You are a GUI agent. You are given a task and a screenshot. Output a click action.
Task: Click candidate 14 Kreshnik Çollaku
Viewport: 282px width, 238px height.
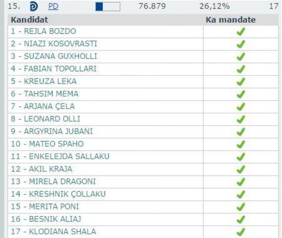[58, 194]
